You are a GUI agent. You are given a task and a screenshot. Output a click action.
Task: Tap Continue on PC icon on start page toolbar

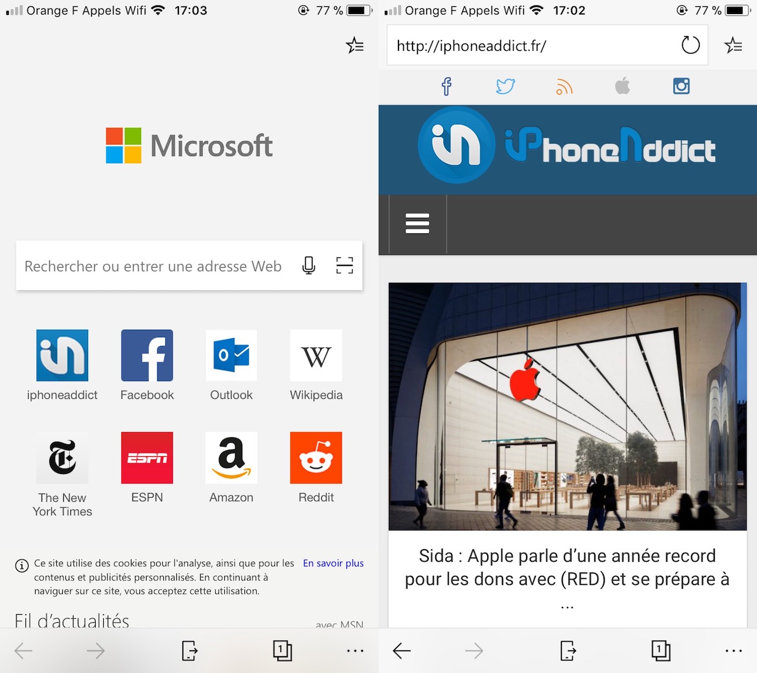point(190,651)
